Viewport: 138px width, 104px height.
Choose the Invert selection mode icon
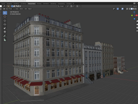pyautogui.click(x=18, y=6)
